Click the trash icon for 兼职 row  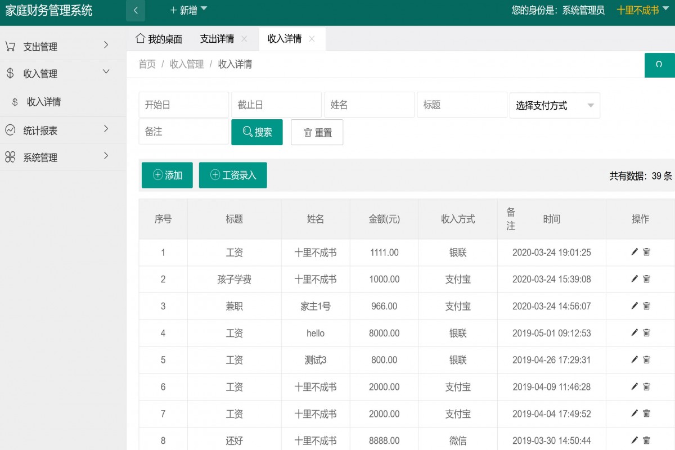click(x=647, y=306)
